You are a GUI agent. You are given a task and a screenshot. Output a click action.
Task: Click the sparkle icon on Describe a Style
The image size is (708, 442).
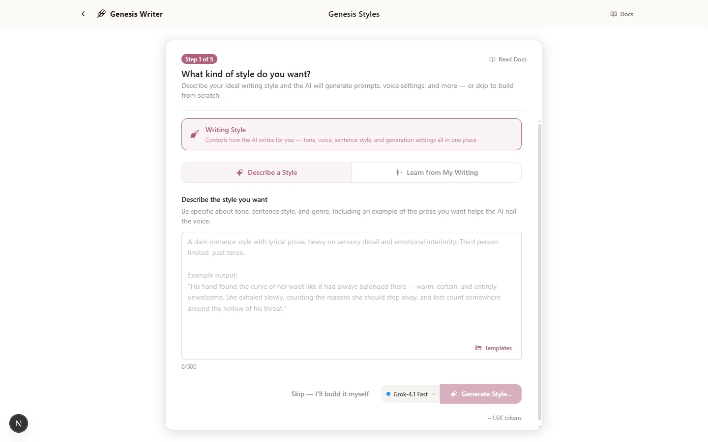click(x=239, y=172)
